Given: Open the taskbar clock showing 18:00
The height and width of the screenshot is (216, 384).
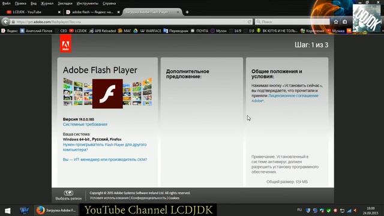Looking at the screenshot, I should [371, 211].
